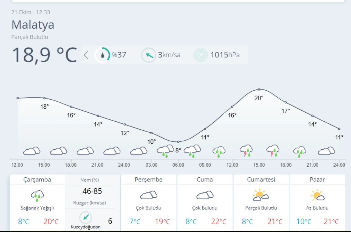
Task: Click the pressure concentric circles icon
Action: click(201, 55)
